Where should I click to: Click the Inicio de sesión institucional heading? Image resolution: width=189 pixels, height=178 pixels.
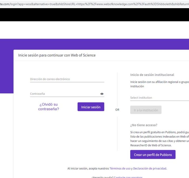coord(152,75)
